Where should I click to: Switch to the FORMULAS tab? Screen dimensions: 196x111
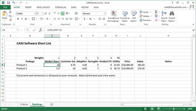coord(61,7)
